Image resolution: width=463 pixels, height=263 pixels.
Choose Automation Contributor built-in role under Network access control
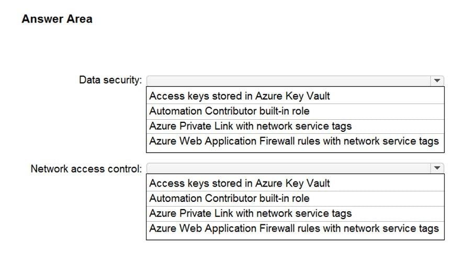tap(295, 198)
